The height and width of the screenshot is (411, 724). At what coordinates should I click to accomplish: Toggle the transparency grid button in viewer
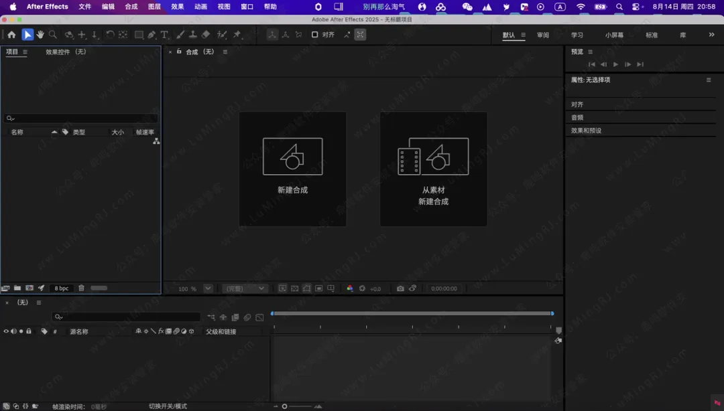tap(294, 289)
